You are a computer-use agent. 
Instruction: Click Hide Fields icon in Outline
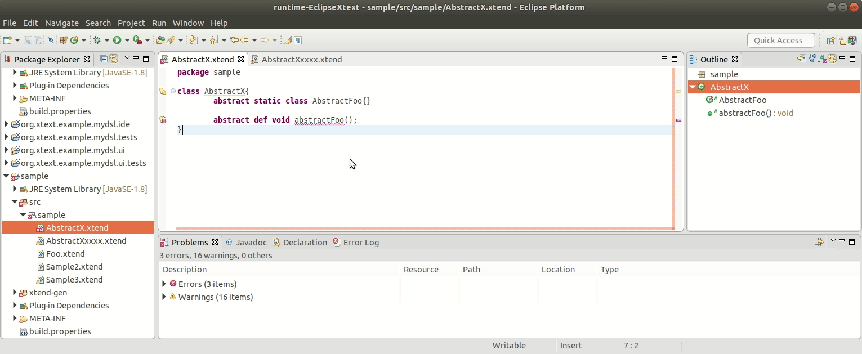click(812, 59)
